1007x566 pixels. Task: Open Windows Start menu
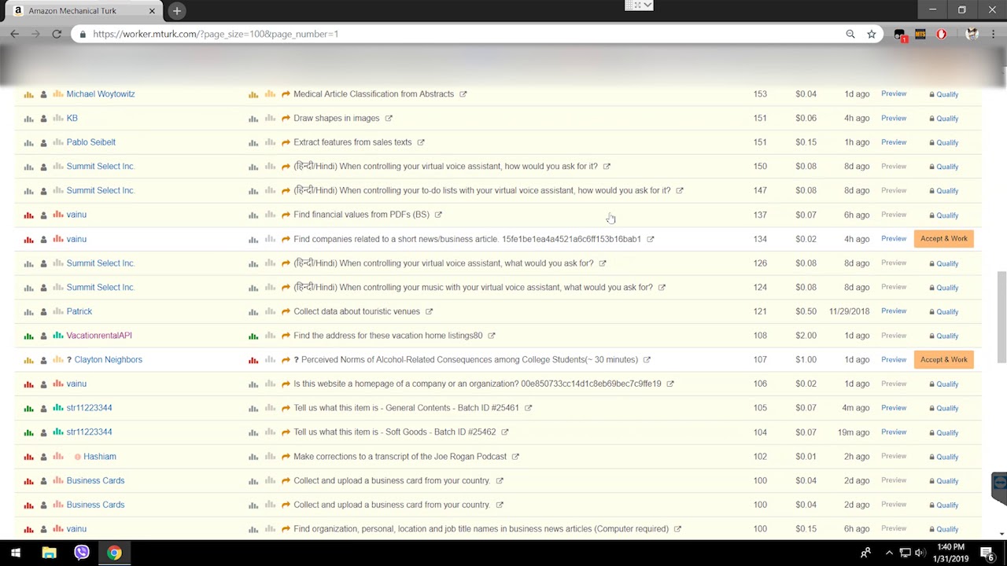[x=16, y=553]
